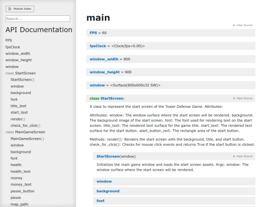
Task: Click window = Surface variable in content
Action: pos(97,85)
